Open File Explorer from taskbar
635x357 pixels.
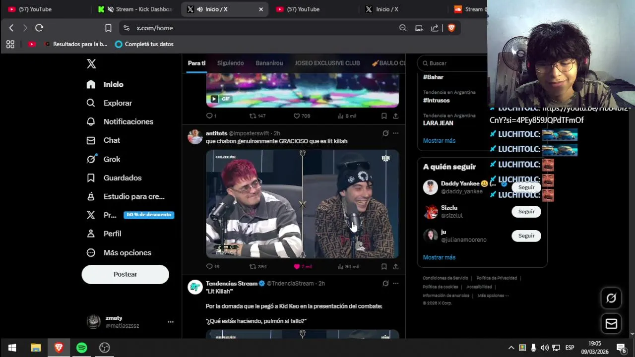pyautogui.click(x=36, y=348)
